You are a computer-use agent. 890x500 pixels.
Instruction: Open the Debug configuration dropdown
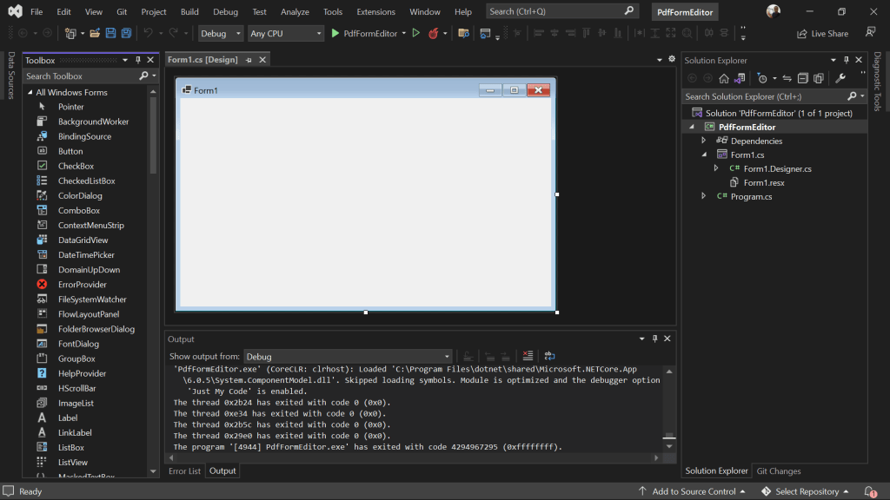(x=220, y=34)
